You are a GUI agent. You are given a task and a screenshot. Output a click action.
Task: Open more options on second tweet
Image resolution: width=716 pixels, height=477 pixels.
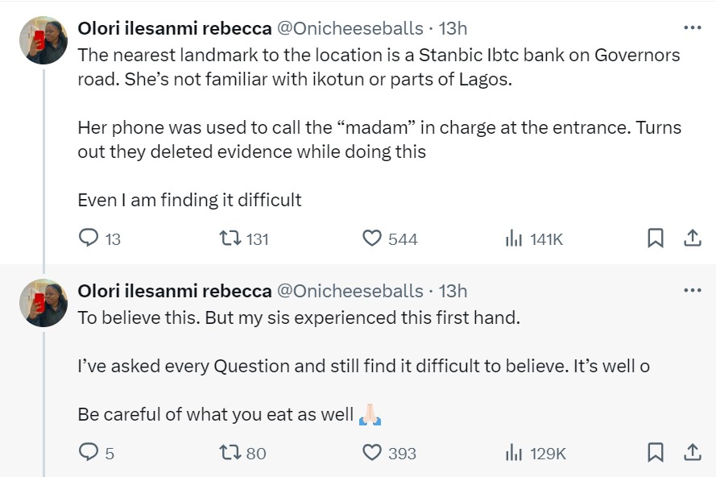tap(692, 290)
